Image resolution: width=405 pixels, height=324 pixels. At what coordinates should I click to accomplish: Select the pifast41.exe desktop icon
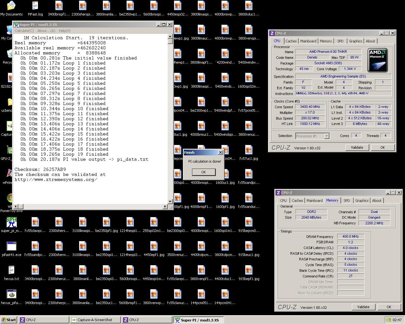(x=11, y=246)
